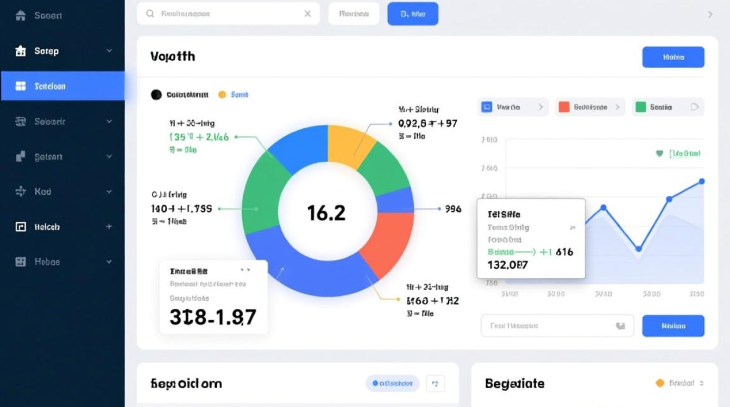
Task: Expand the Sorep sidebar chevron
Action: coord(109,51)
